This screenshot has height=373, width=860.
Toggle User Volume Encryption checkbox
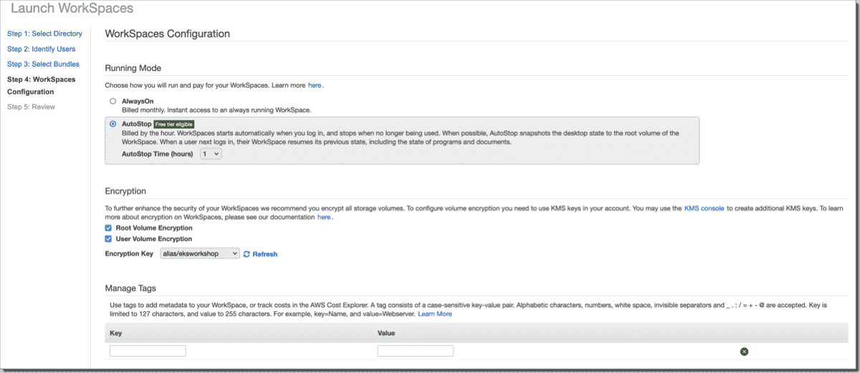(x=108, y=239)
